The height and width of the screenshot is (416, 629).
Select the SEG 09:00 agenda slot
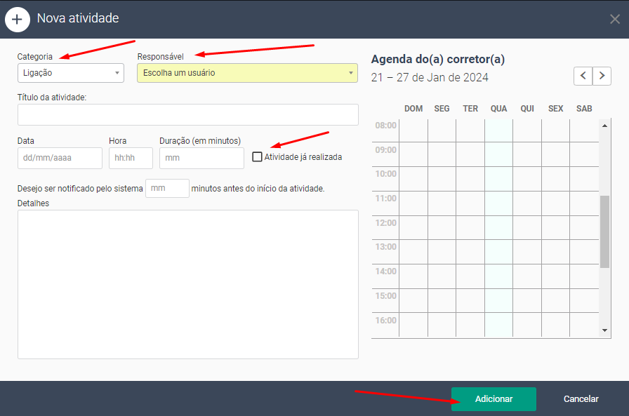(442, 154)
